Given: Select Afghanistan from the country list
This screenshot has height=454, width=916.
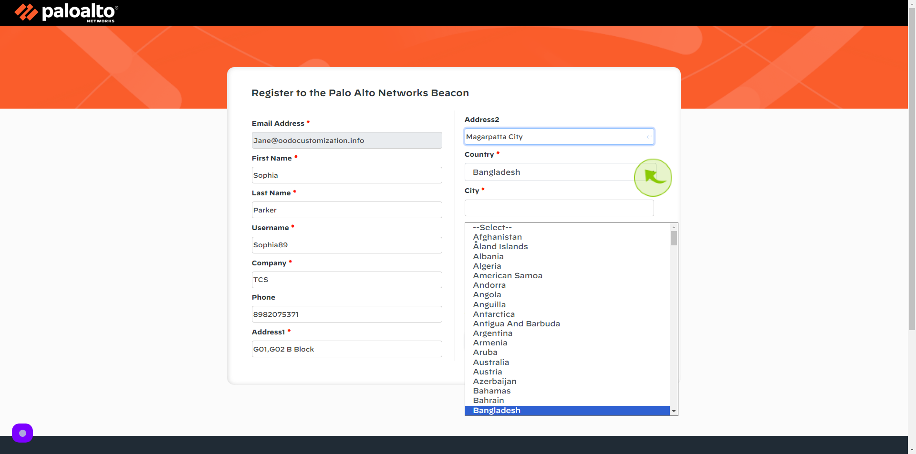Looking at the screenshot, I should point(567,237).
